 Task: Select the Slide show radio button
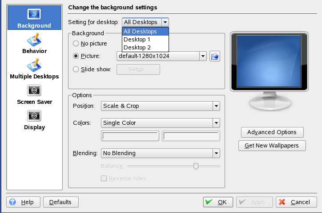76,70
